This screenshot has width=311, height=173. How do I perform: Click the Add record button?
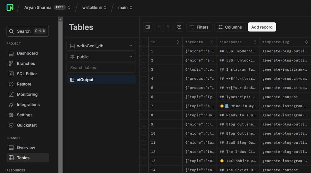coord(262,27)
